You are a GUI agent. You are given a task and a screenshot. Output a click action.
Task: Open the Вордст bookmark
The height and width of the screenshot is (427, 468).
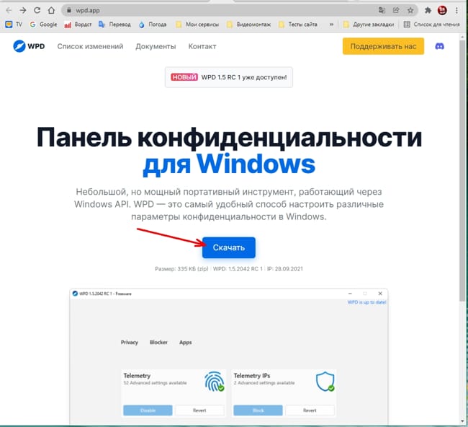pos(78,25)
